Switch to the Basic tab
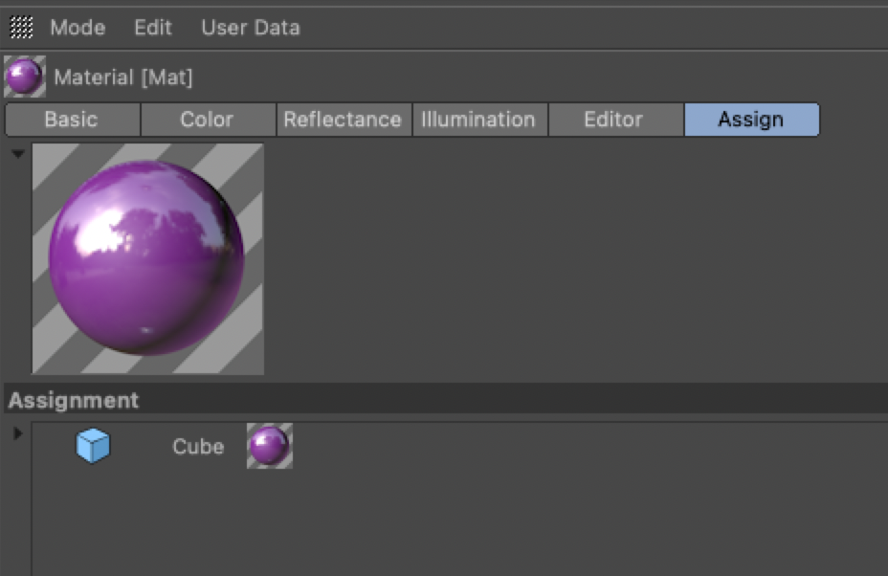The image size is (888, 576). coord(73,120)
